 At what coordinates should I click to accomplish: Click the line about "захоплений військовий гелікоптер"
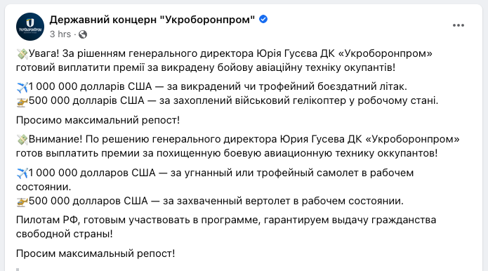pyautogui.click(x=227, y=101)
